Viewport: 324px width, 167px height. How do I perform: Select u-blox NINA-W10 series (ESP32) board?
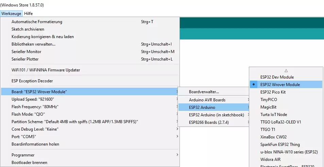click(286, 152)
